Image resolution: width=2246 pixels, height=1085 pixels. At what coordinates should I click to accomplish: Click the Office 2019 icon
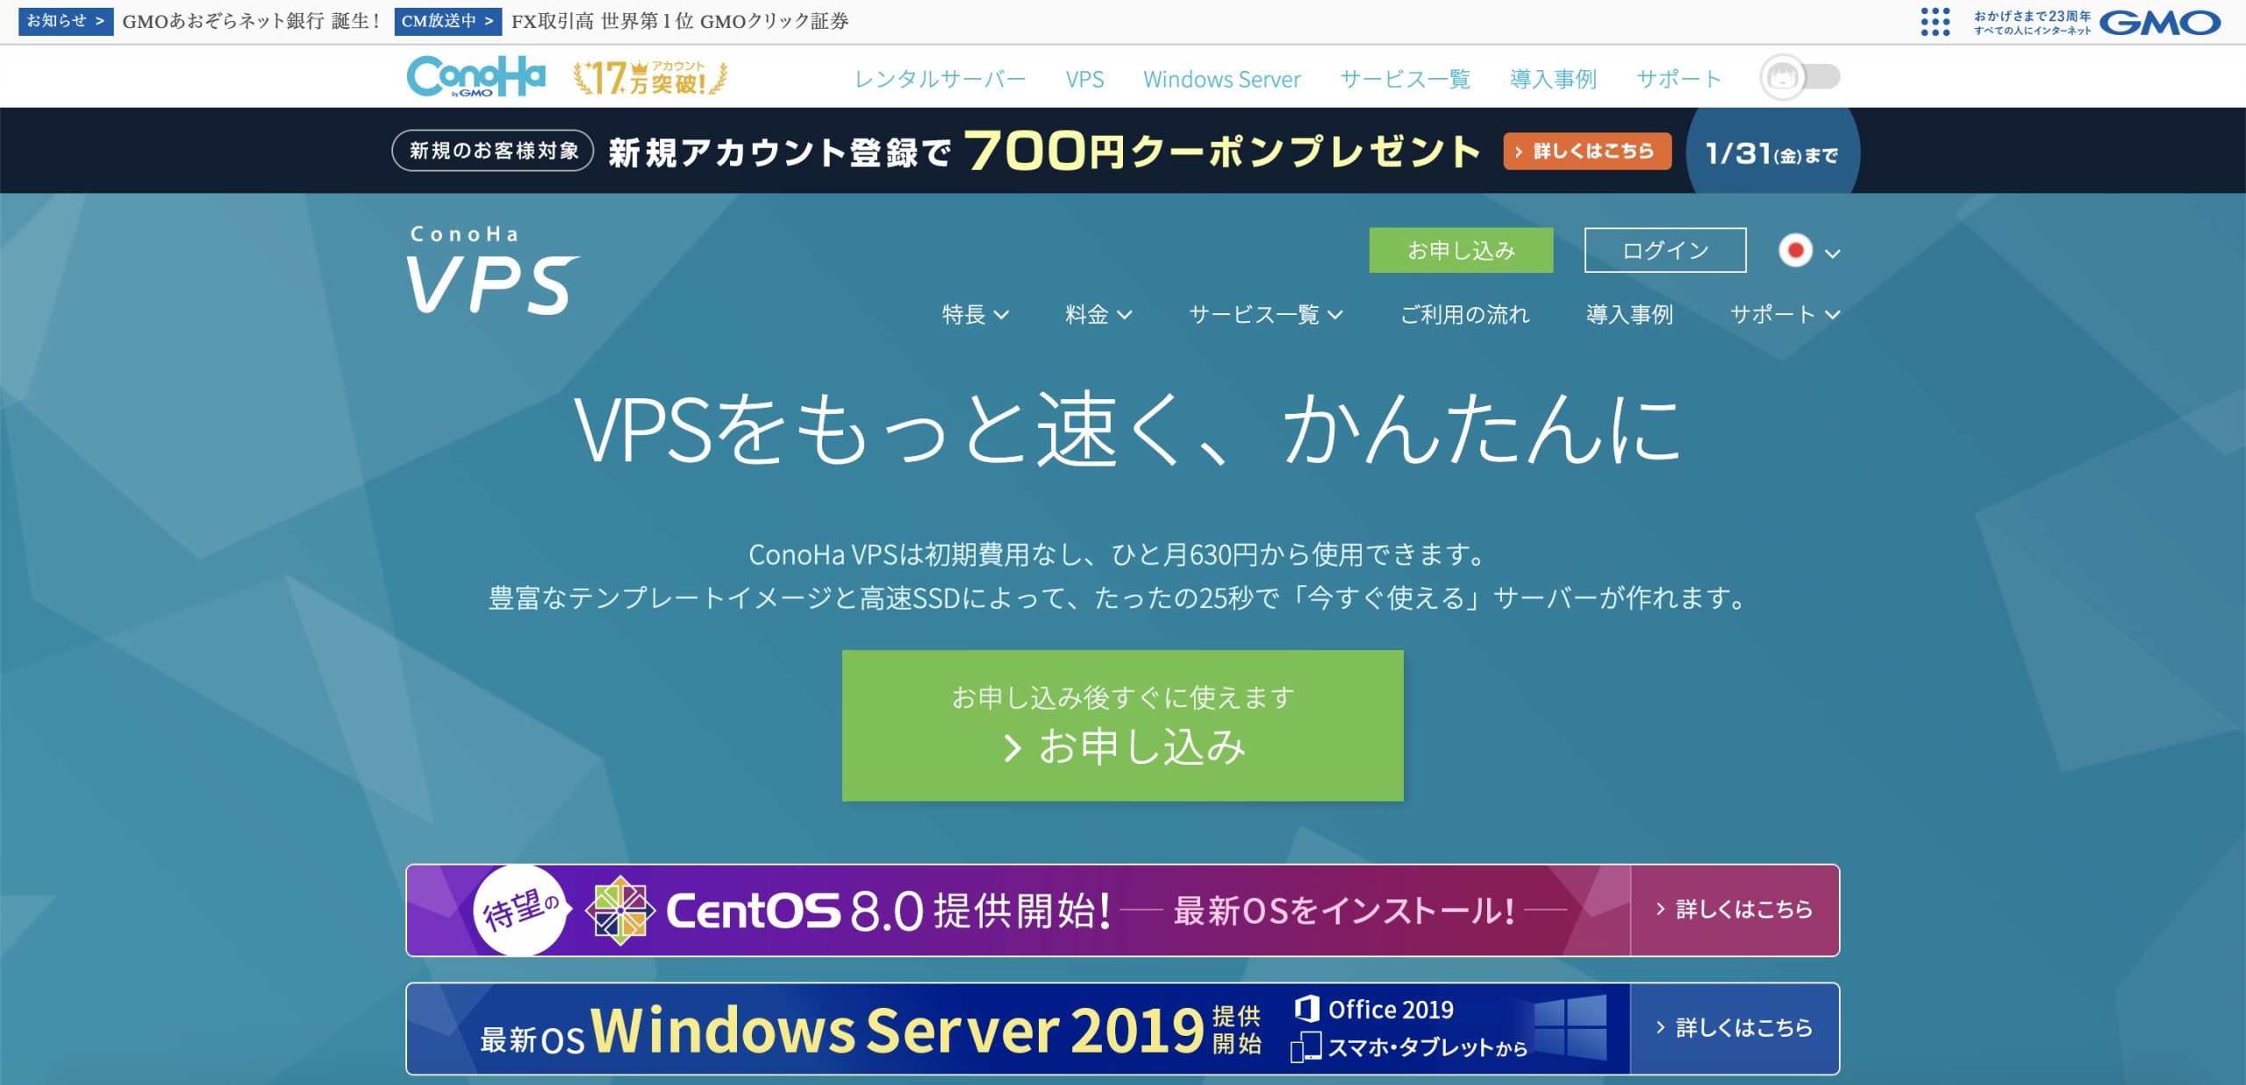tap(1306, 1009)
